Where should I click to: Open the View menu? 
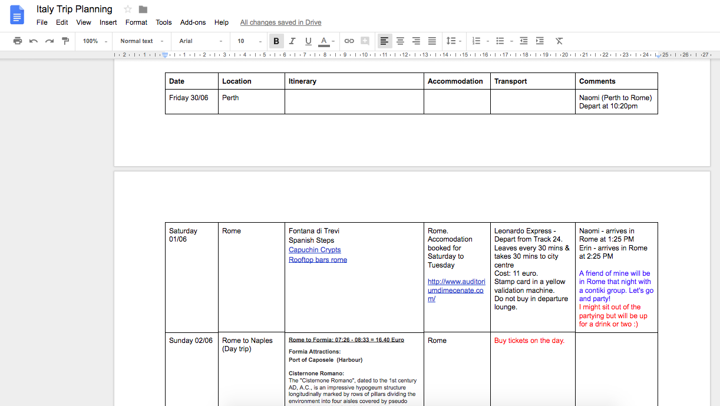tap(84, 22)
